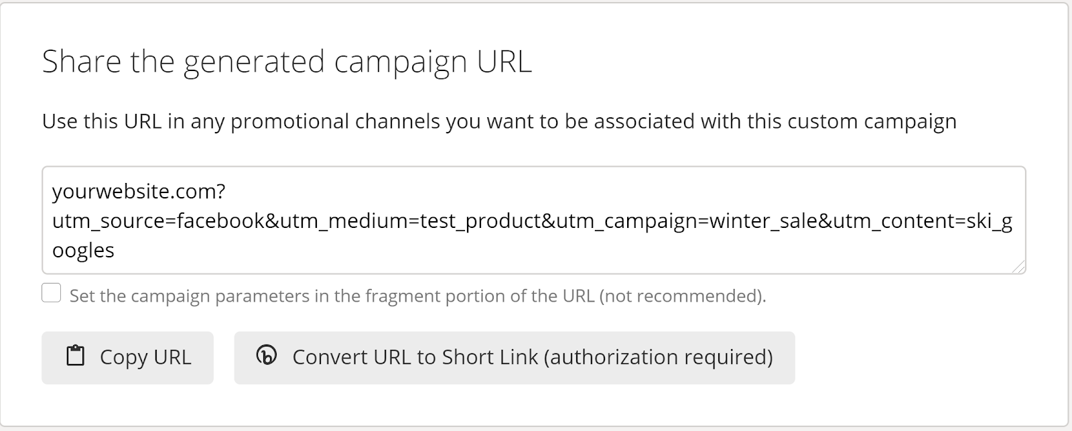Click 'utm_content=ski_g' inside the URL box
Screen dimensions: 1072x431
click(923, 221)
